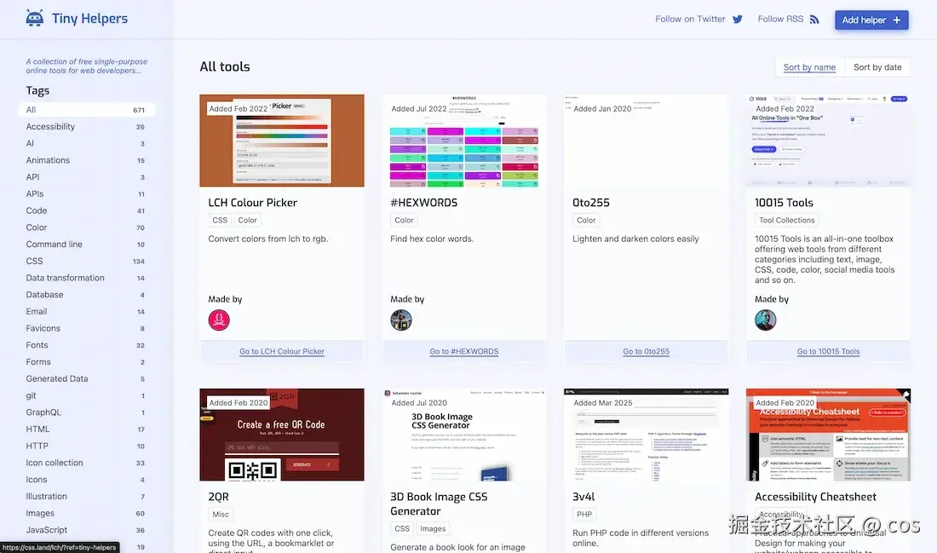Click the Twitter bird icon in the header

(738, 18)
